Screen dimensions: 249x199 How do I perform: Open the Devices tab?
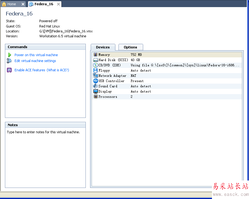coord(103,47)
